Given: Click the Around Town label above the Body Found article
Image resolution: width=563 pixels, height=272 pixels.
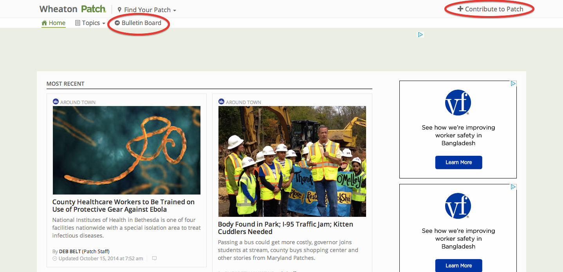Looking at the screenshot, I should tap(244, 102).
